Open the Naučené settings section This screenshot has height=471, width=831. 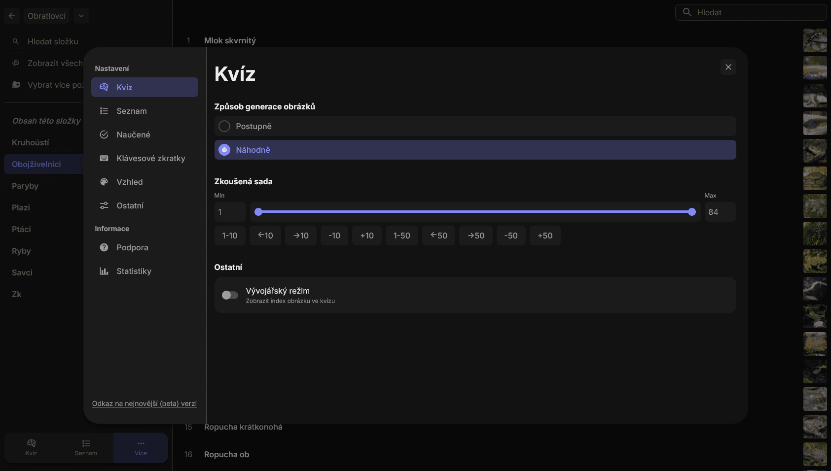click(145, 135)
